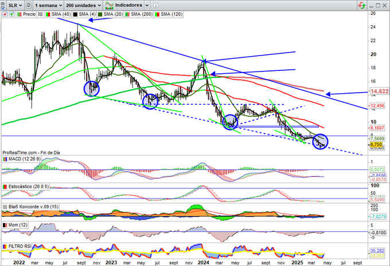
Task: Expand the 200 unidades dropdown
Action: click(x=84, y=5)
